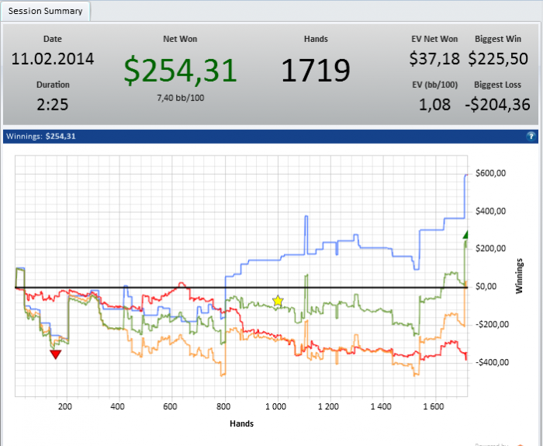Click the vertical Winnings axis title
Screen dimensions: 543x446
519,276
